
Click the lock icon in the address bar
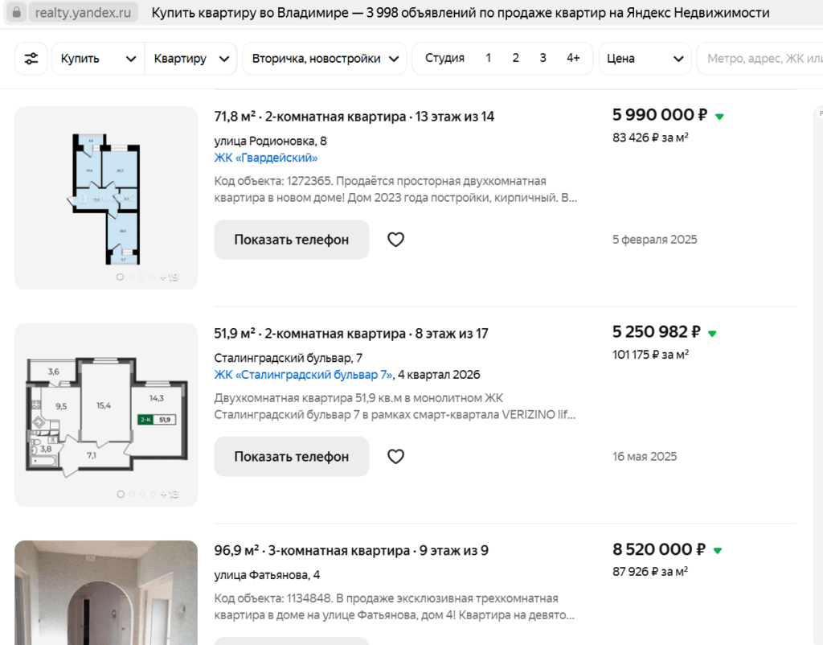click(17, 12)
